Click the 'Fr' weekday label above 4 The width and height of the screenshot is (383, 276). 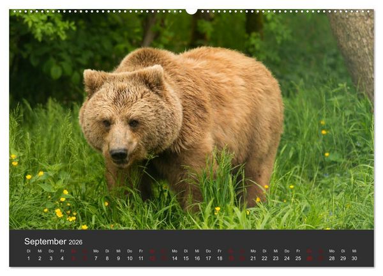tap(63, 251)
